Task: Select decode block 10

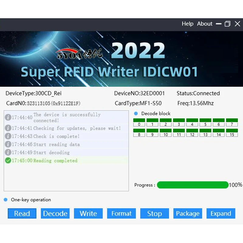Action: 166,133
